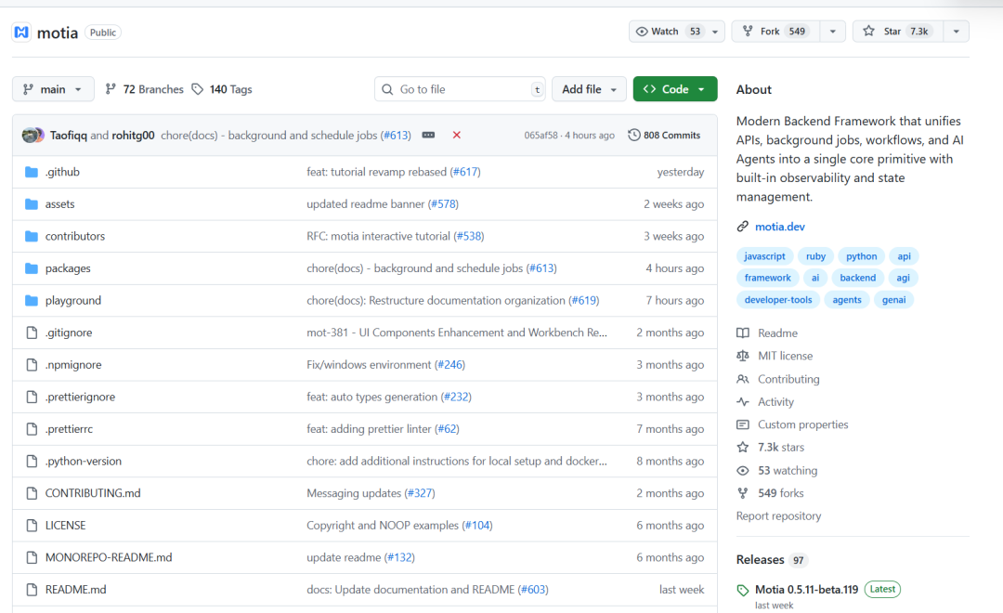Open pull request #613 in latest commit

396,135
